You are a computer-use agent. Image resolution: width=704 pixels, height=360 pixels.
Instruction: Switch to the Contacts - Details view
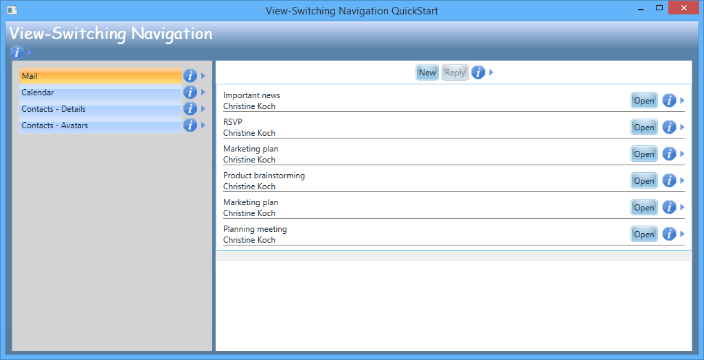tap(100, 109)
